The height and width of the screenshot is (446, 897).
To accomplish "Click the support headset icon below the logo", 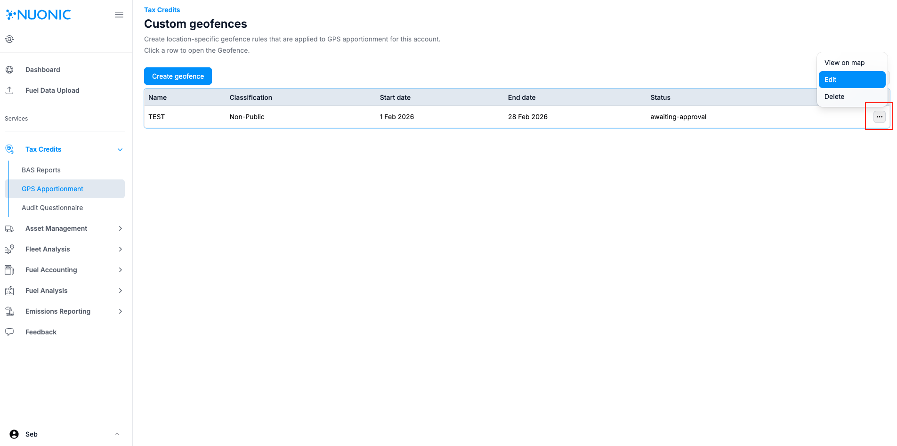I will (9, 39).
